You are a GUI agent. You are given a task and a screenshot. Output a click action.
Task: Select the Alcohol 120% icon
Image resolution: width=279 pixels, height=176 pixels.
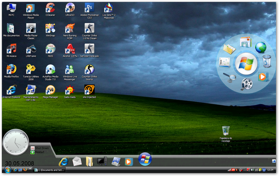[70, 48]
